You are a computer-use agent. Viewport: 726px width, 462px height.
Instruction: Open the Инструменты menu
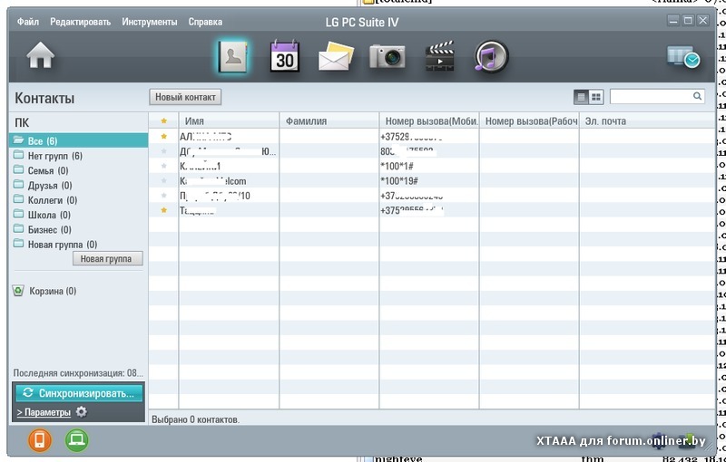150,22
